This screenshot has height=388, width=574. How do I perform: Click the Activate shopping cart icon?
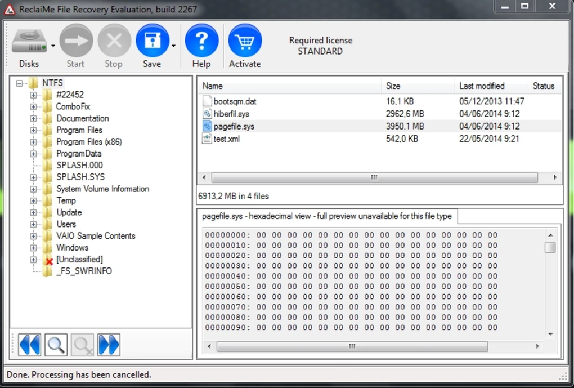[245, 41]
